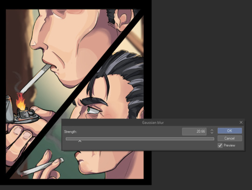The image size is (252, 190).
Task: Cancel the Gaussian blur dialog
Action: click(230, 138)
